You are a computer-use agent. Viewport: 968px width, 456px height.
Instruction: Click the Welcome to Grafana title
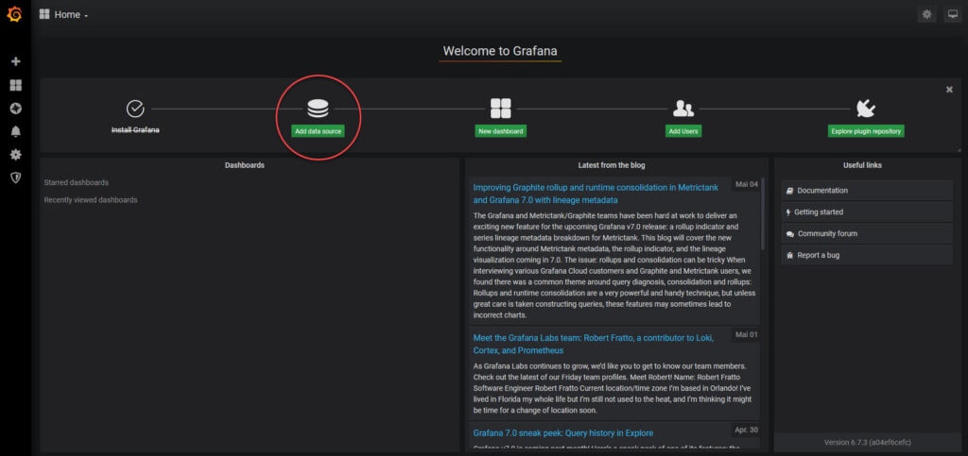coord(500,51)
